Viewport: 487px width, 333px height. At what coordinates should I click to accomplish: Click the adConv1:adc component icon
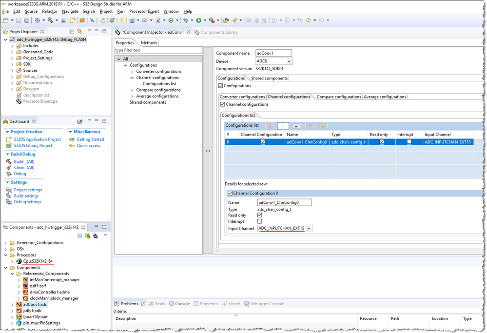click(19, 304)
